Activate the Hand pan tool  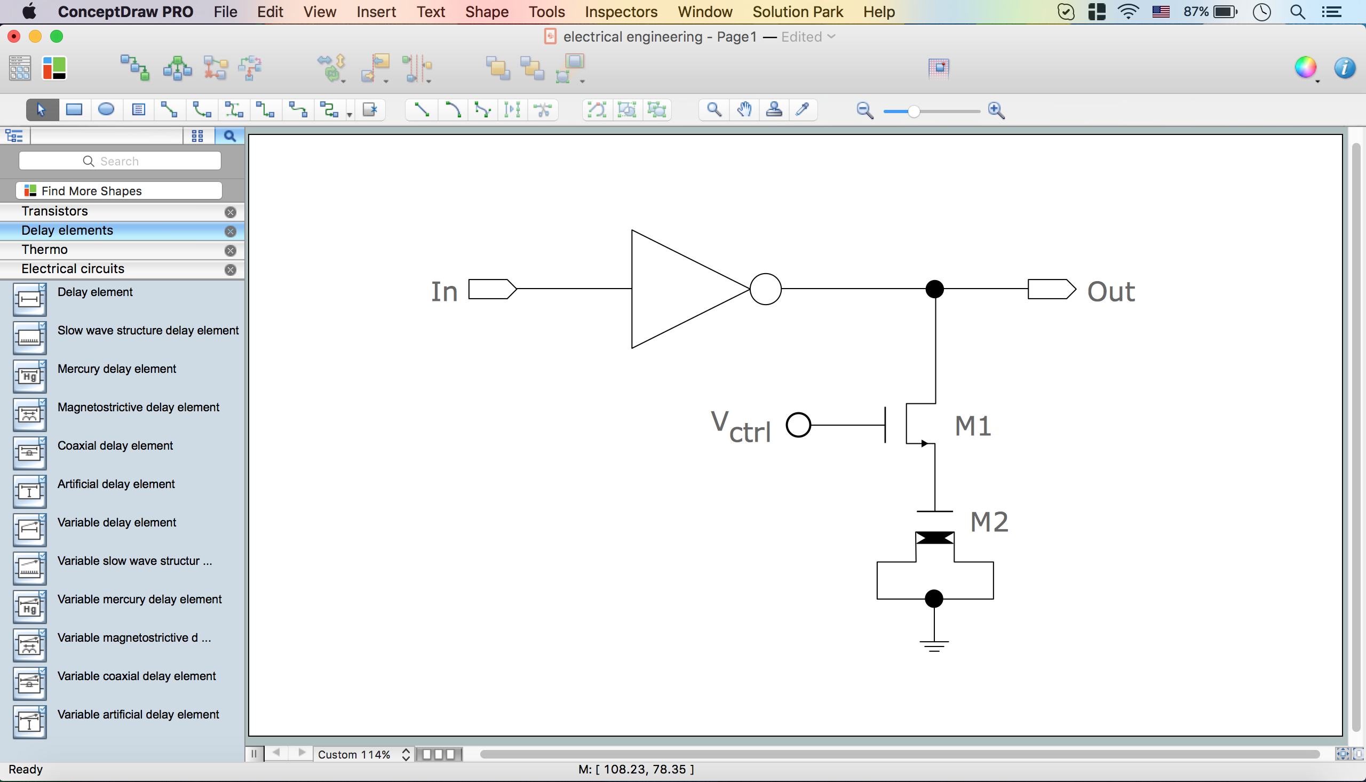pos(744,110)
